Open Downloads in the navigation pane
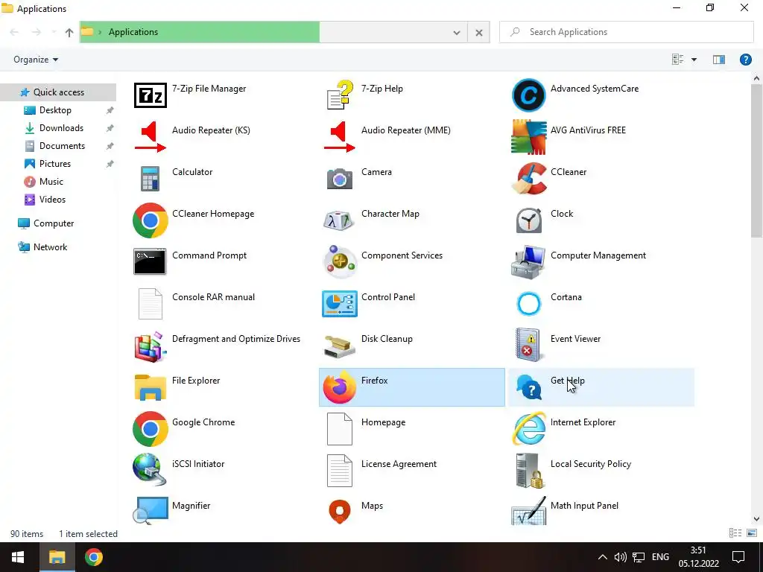The height and width of the screenshot is (572, 763). coord(61,128)
